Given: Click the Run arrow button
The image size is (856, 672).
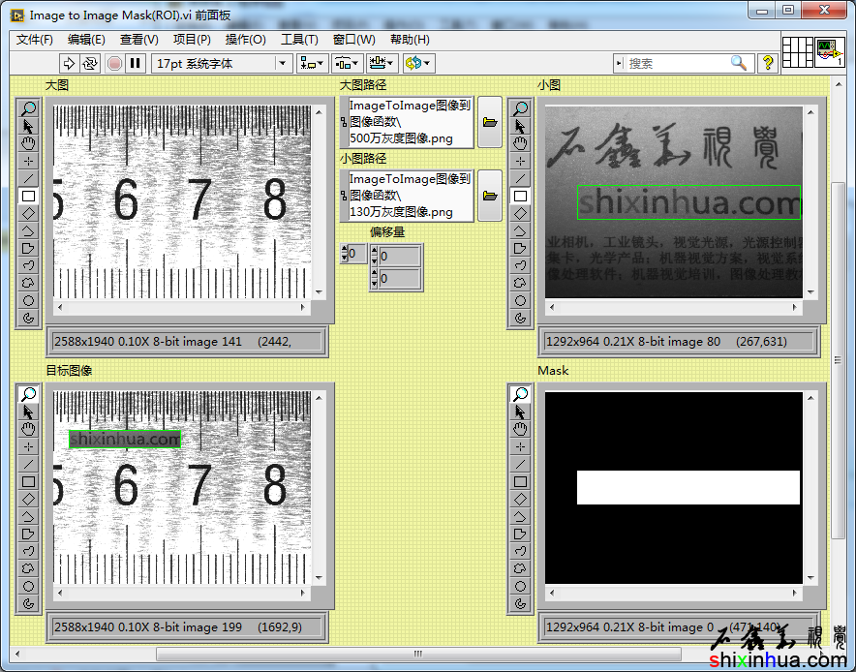Looking at the screenshot, I should coord(69,63).
